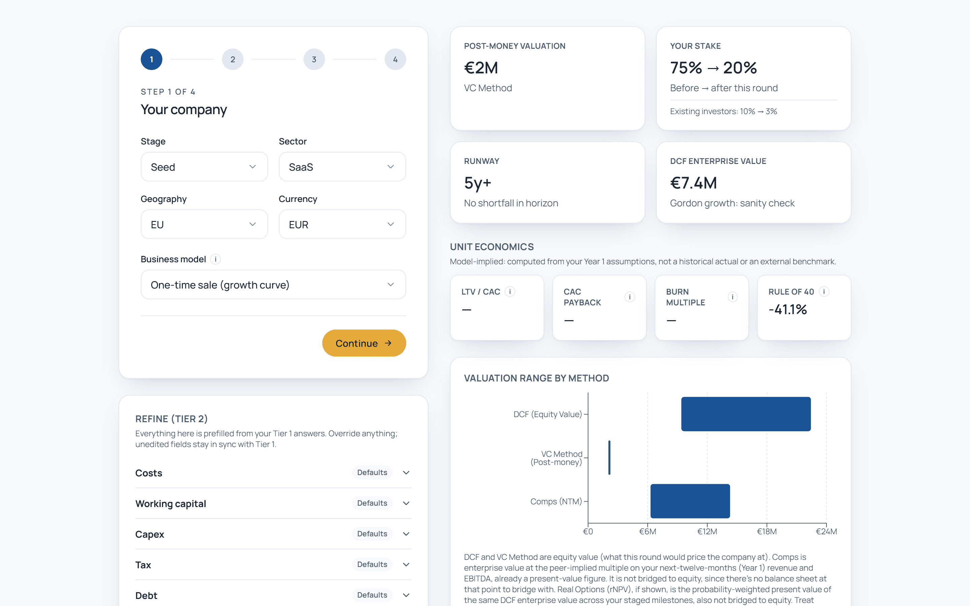This screenshot has height=606, width=970.
Task: Open the Sector dropdown showing SaaS
Action: click(x=342, y=167)
